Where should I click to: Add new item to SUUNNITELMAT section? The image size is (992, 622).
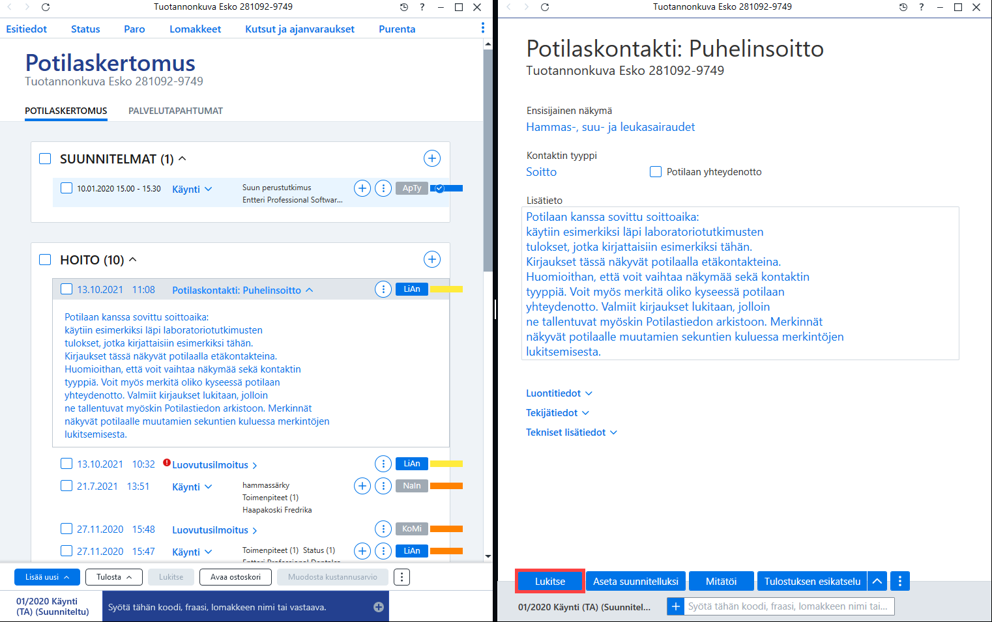pos(432,158)
